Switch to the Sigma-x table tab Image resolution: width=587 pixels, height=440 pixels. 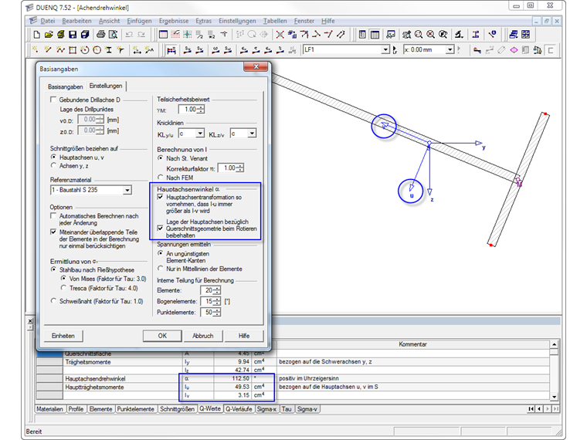(x=266, y=409)
